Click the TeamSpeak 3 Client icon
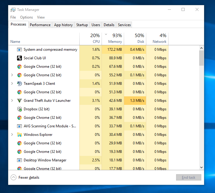This screenshot has height=193, width=215. [19, 84]
